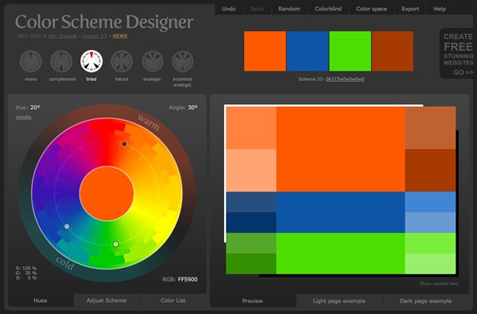Click the blue palette swatch at top
Image resolution: width=477 pixels, height=314 pixels.
(x=308, y=51)
